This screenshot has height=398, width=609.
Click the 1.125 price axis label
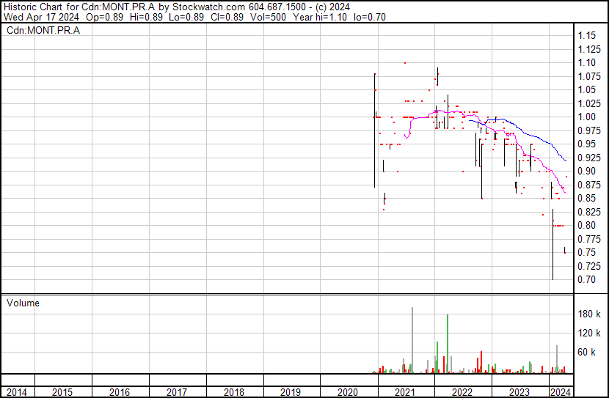click(x=589, y=49)
